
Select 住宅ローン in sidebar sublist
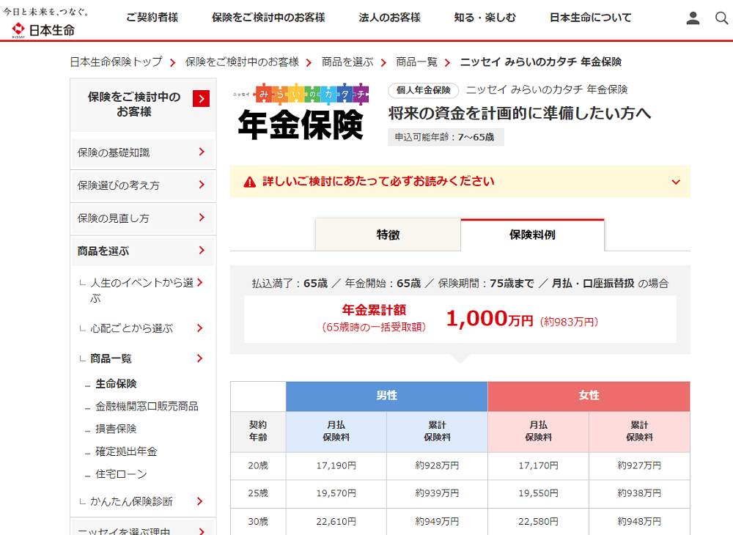pos(121,474)
